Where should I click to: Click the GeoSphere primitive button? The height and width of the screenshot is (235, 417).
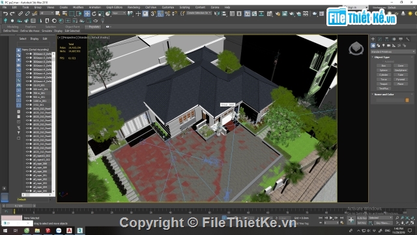pyautogui.click(x=401, y=70)
